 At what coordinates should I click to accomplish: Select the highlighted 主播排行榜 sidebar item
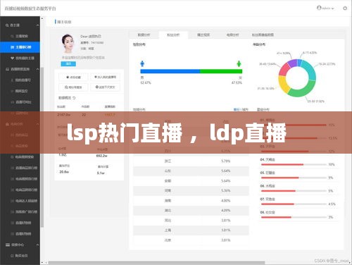[20, 47]
